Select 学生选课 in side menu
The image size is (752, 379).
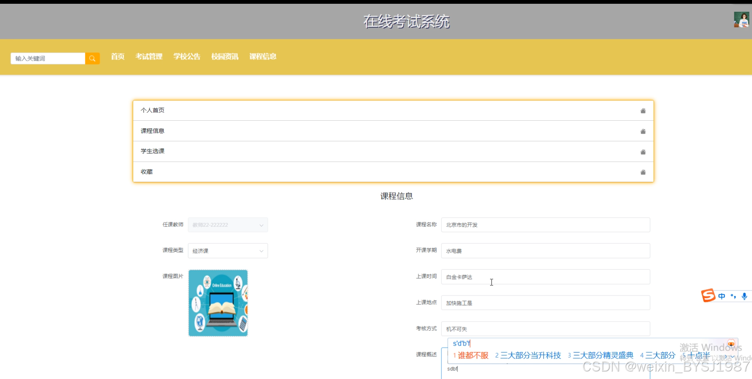393,151
